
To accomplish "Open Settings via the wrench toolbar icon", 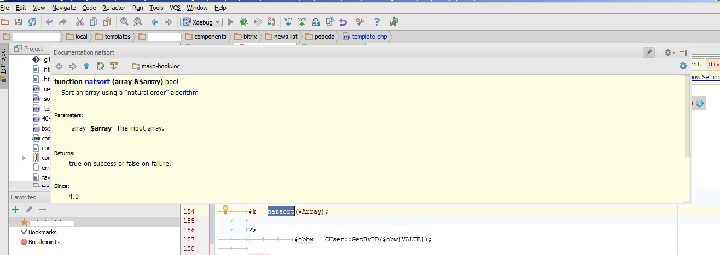I will (360, 22).
